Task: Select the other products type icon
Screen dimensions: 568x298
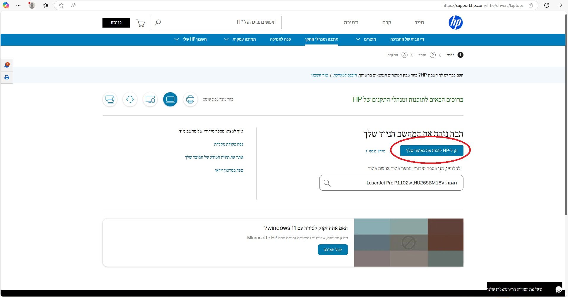Action: (110, 99)
